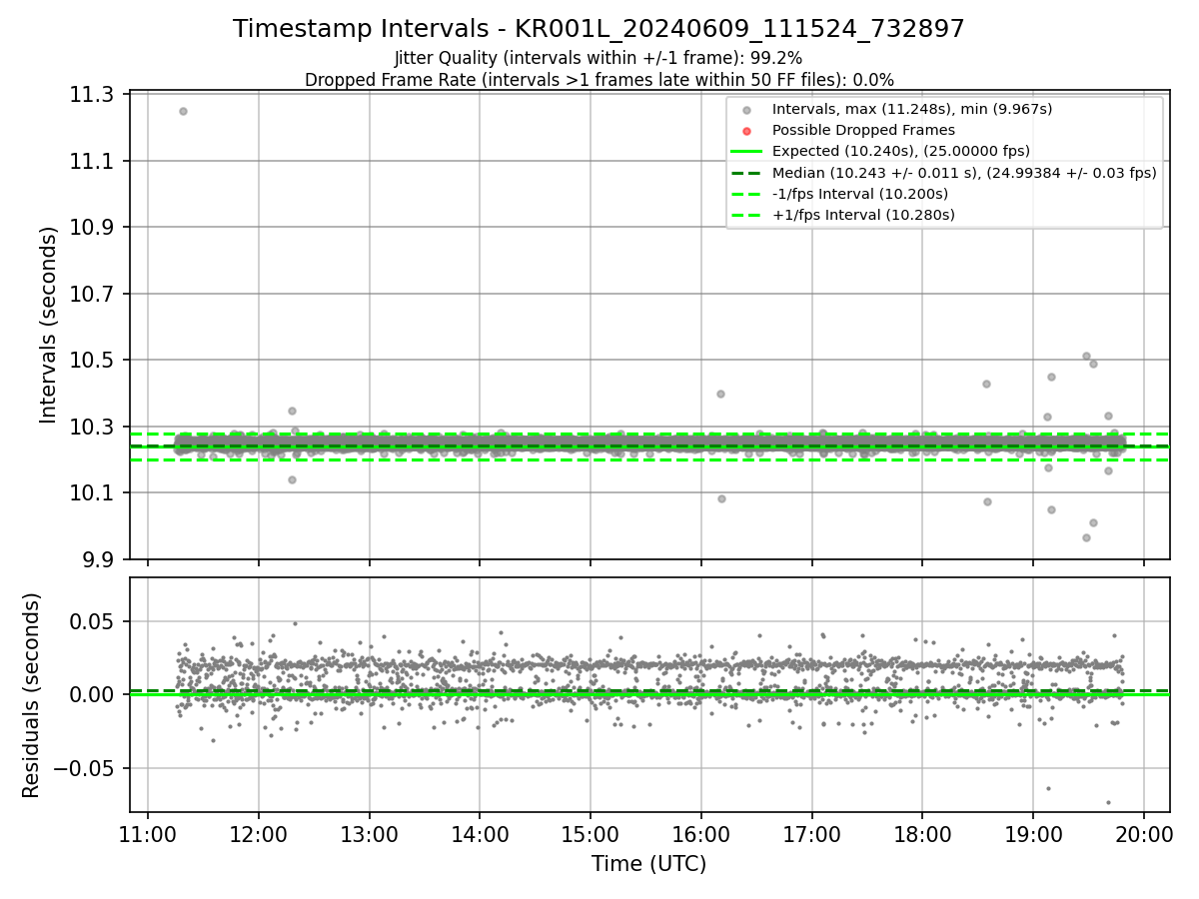This screenshot has width=1199, height=899.
Task: Click legend entry '-1/fps Interval (10.200s)'
Action: pyautogui.click(x=860, y=194)
